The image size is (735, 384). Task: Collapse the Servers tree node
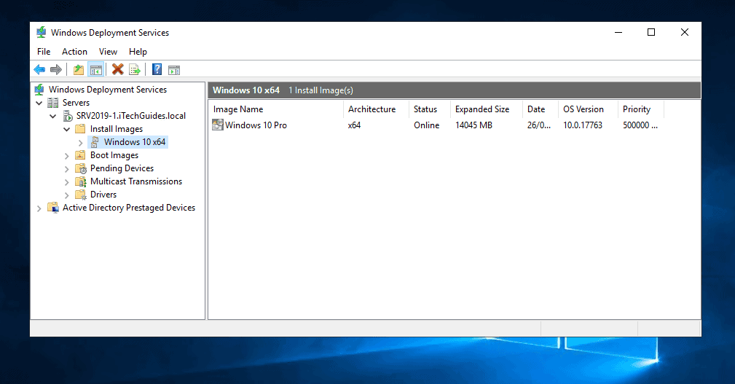39,103
